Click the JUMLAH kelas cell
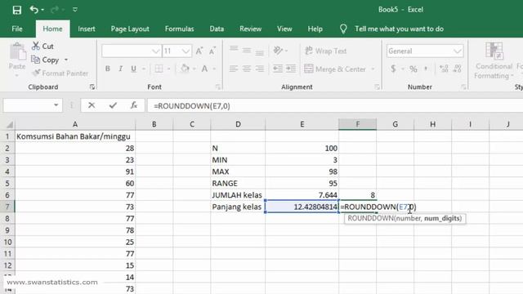This screenshot has width=523, height=294. click(238, 195)
